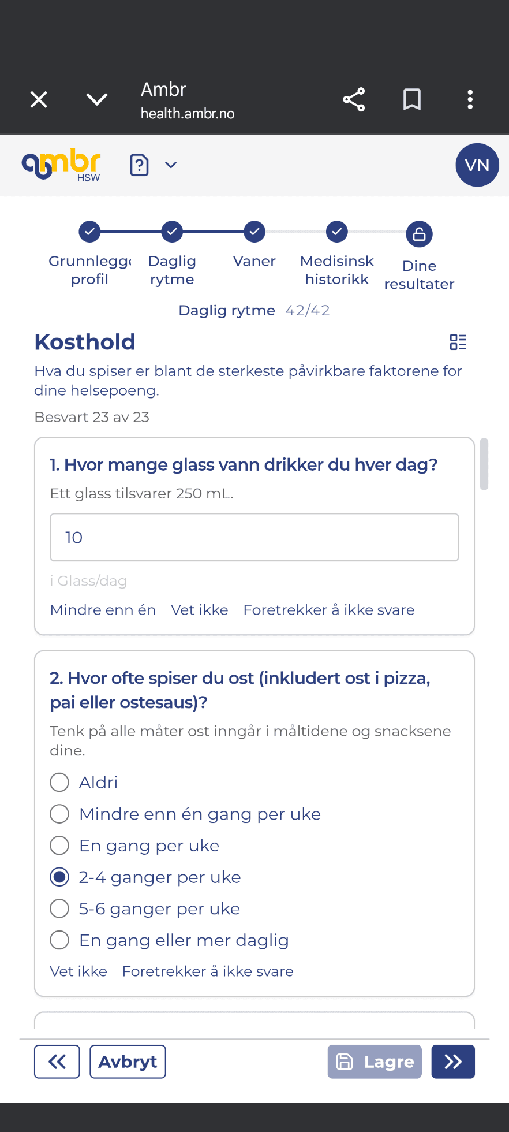Click the page scrollbar thumb

pyautogui.click(x=484, y=464)
